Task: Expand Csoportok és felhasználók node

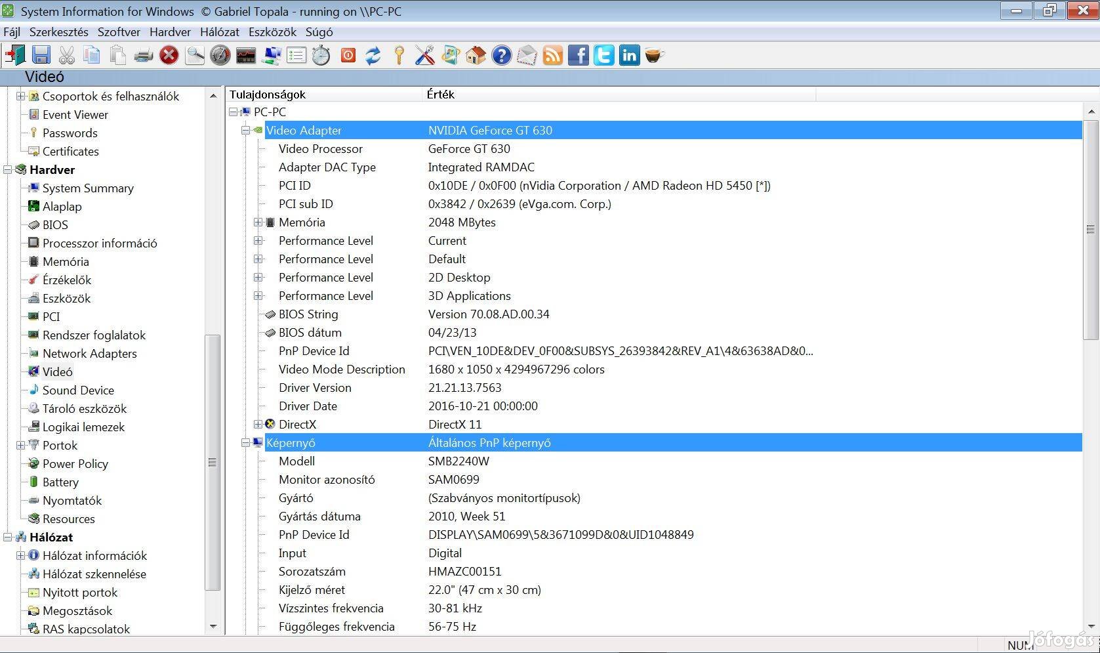Action: (x=20, y=96)
